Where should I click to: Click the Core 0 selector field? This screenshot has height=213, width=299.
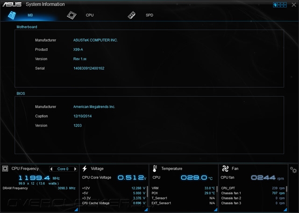click(x=63, y=169)
